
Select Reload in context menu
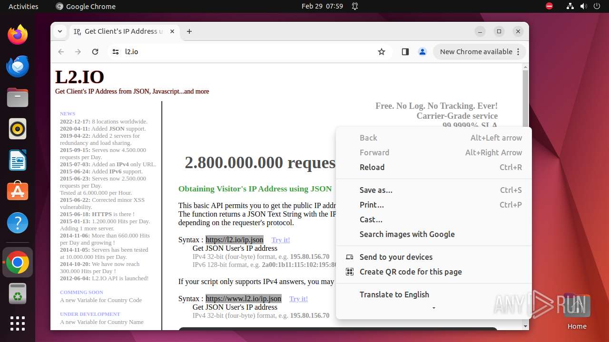tap(434, 167)
